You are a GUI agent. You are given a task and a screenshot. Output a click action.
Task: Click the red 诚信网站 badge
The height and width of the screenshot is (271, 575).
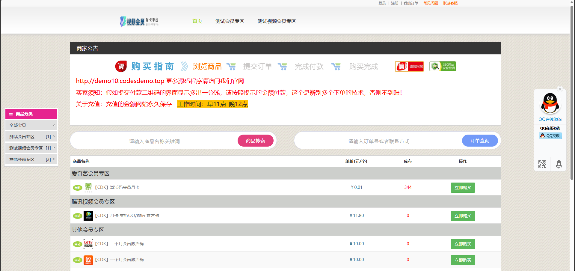coord(409,66)
